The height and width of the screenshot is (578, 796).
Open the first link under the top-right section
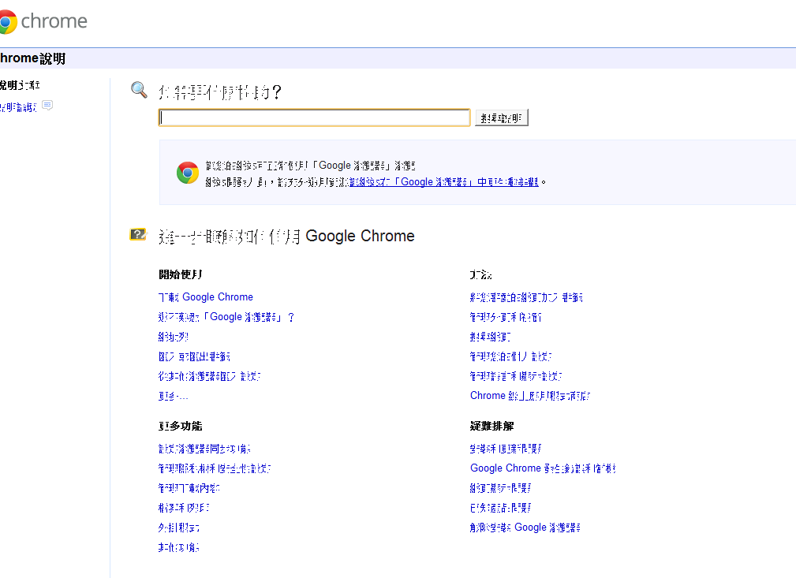pyautogui.click(x=526, y=297)
